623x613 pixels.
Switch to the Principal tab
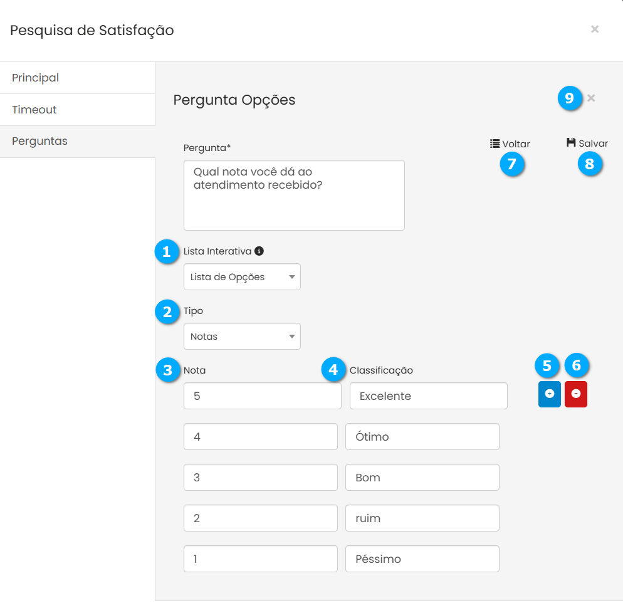(x=77, y=78)
